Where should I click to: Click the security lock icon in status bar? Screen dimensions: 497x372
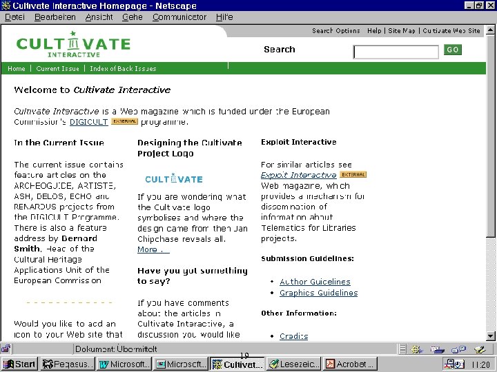(x=6, y=349)
